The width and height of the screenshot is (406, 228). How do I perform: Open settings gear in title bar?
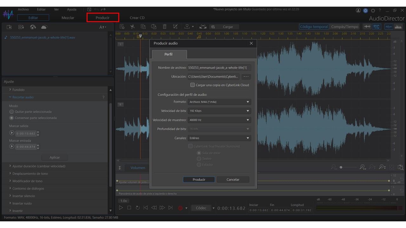pos(373,10)
